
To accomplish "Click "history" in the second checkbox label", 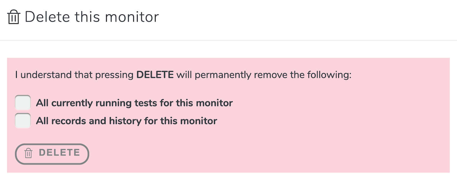I will (x=125, y=121).
